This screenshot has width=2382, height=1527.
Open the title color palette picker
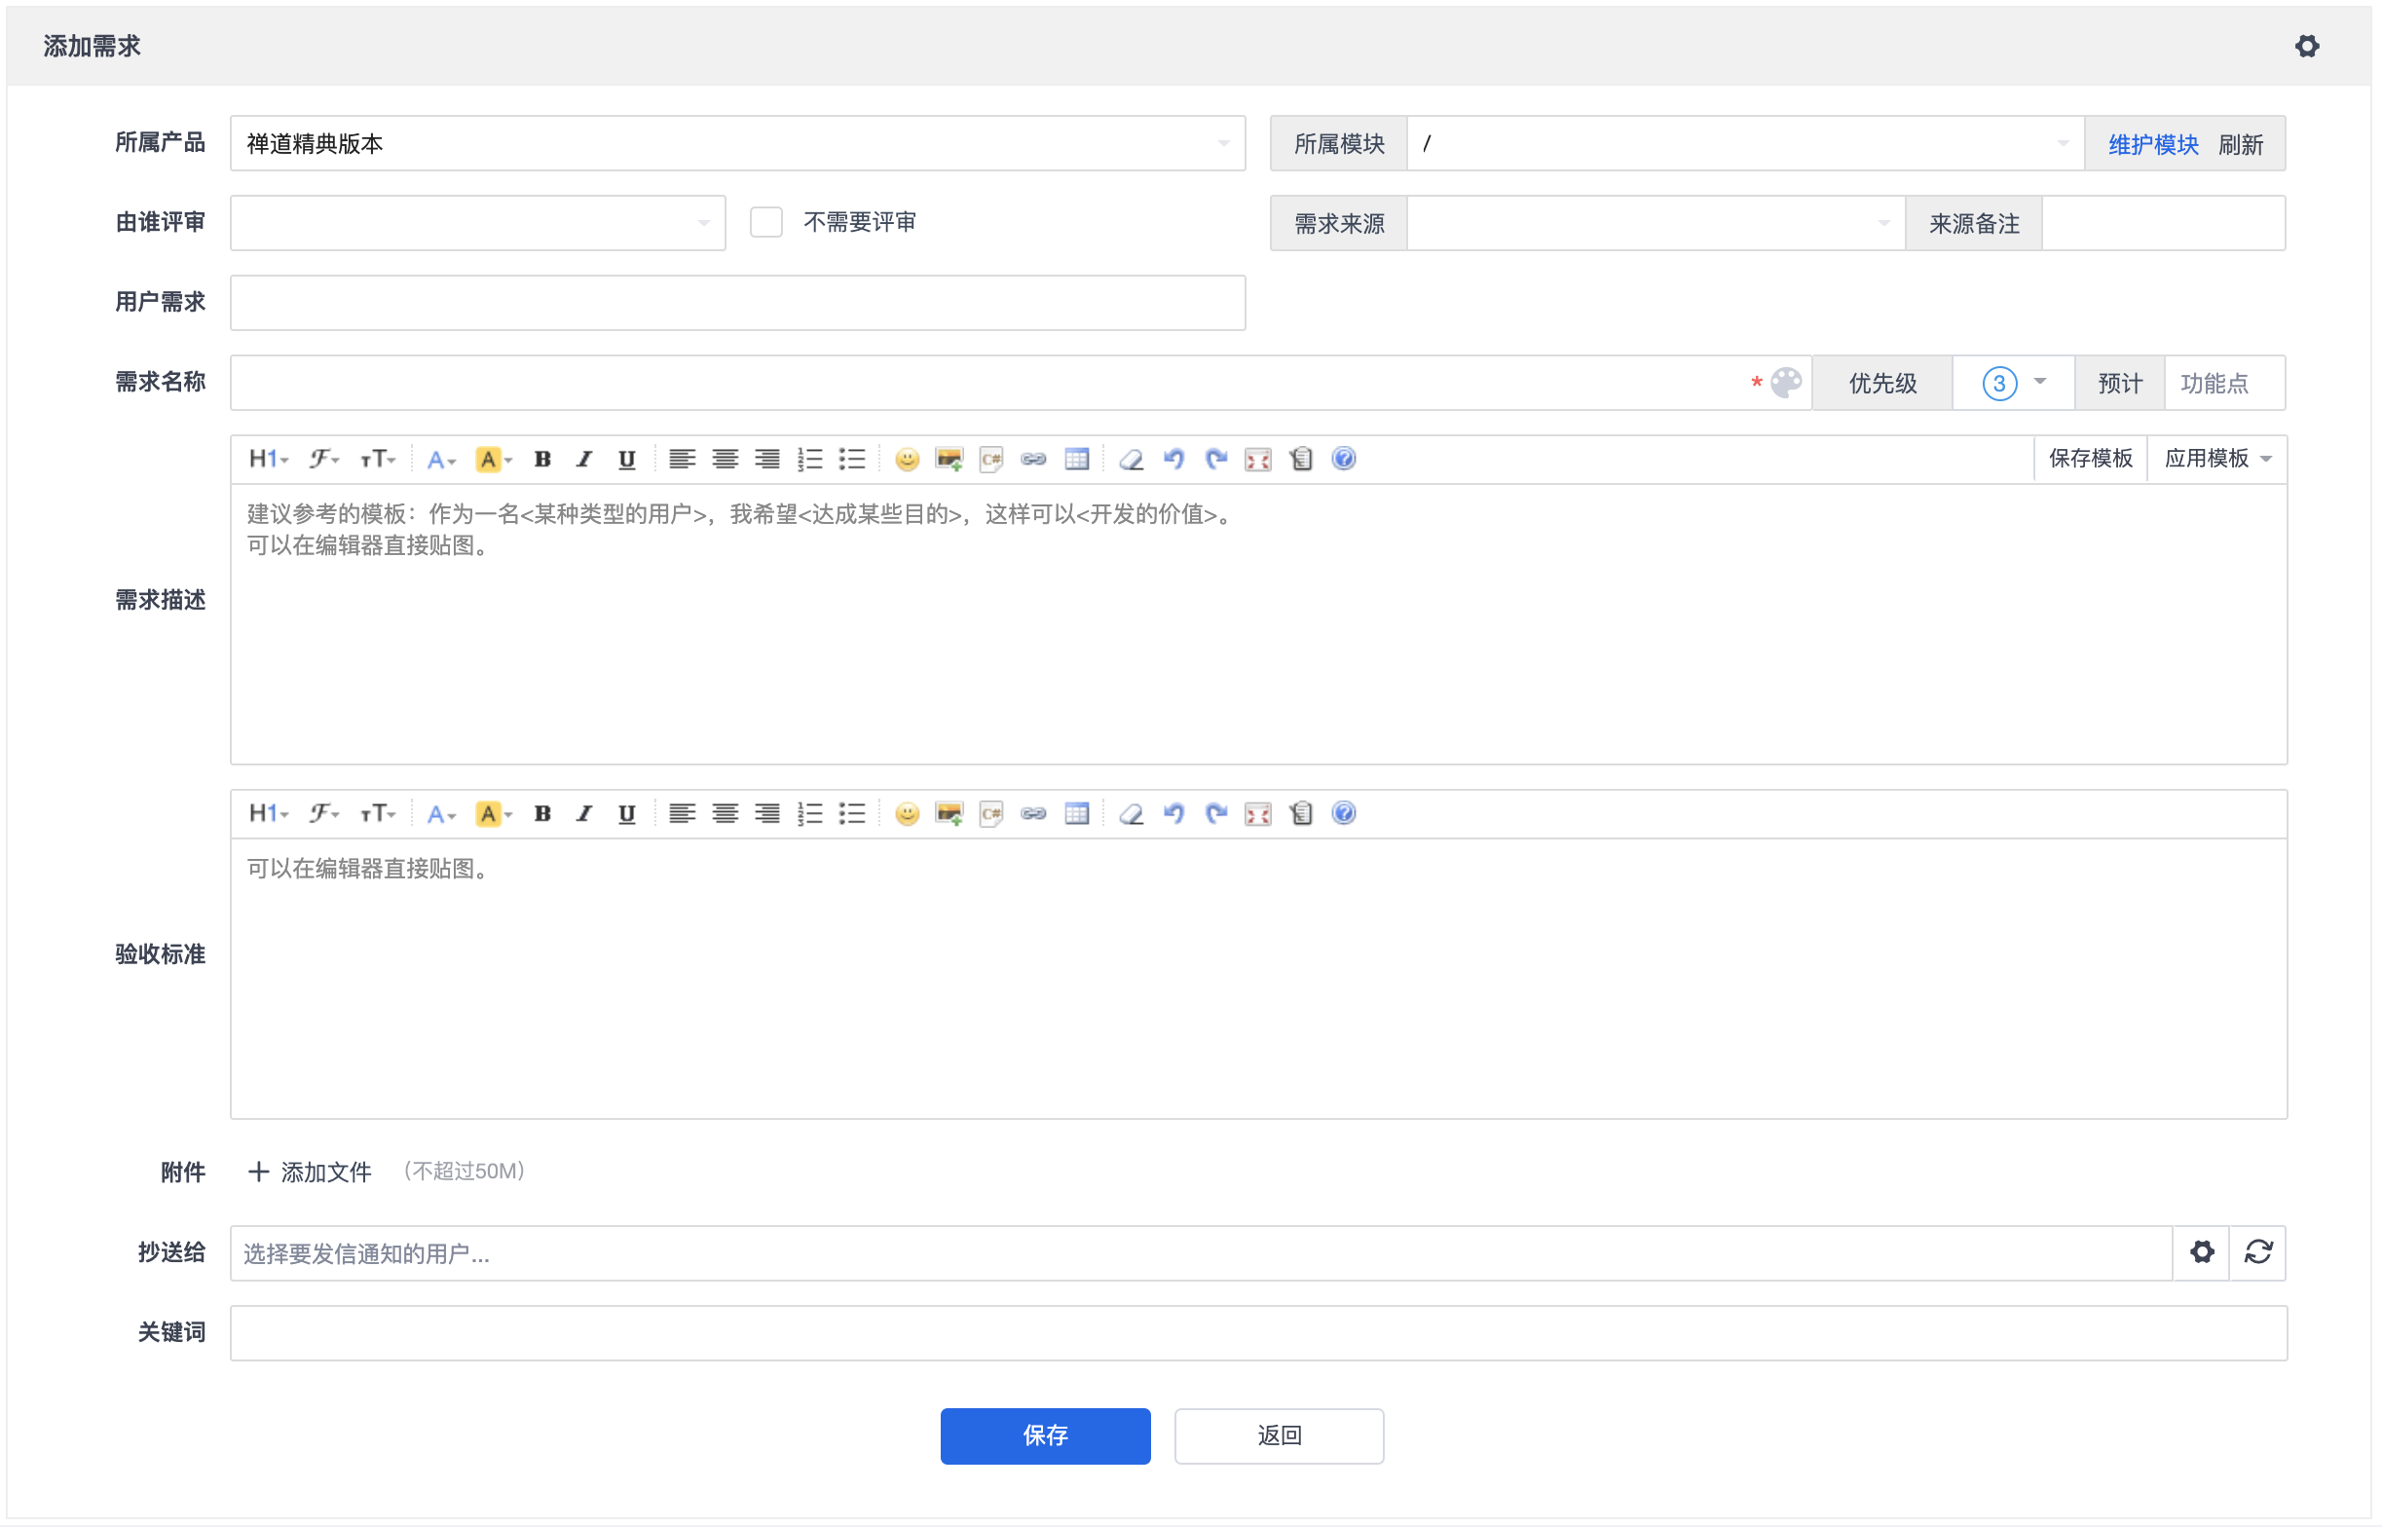point(1786,383)
